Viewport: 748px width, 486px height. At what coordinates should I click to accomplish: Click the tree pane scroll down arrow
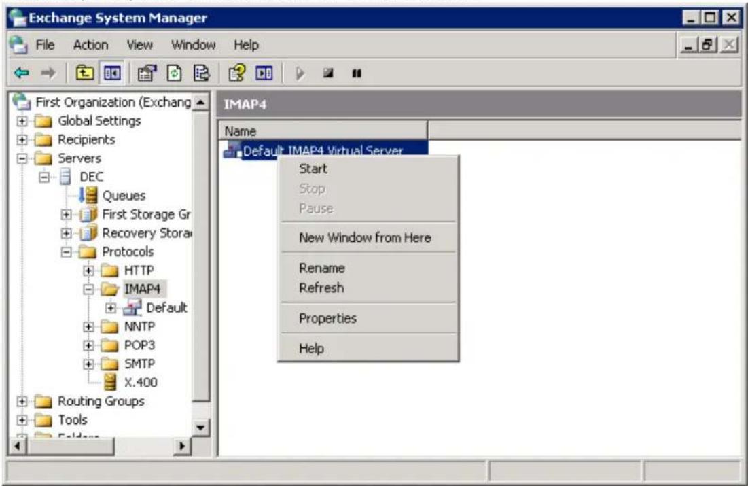201,428
